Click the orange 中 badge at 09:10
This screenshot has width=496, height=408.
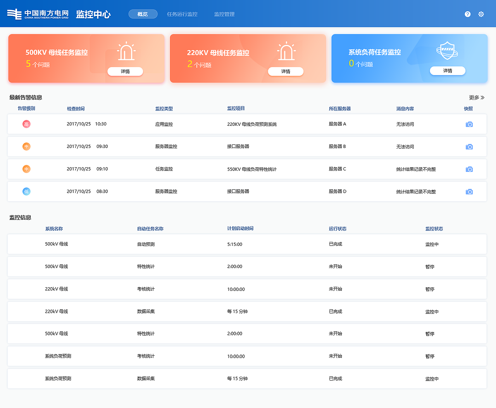click(26, 169)
